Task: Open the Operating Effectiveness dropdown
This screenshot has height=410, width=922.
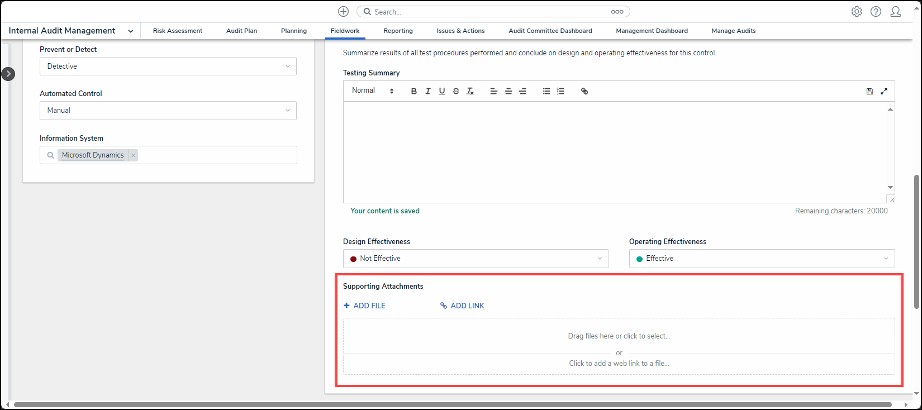Action: 762,259
